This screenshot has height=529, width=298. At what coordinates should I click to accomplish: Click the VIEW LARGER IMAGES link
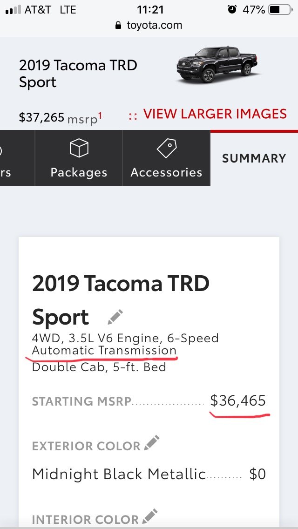click(x=215, y=114)
